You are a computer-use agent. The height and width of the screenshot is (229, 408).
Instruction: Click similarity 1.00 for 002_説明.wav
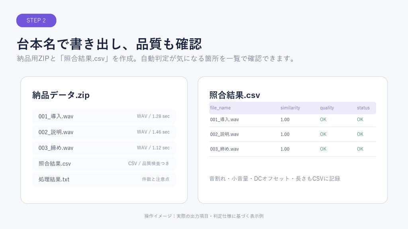285,134
